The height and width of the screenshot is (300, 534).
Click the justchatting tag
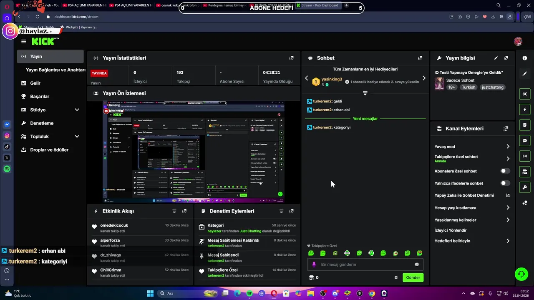[492, 87]
